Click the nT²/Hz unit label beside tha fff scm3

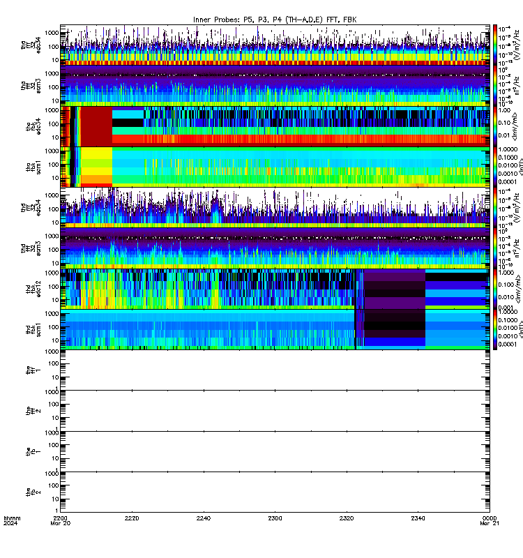point(517,86)
